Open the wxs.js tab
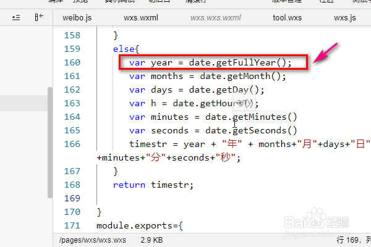The height and width of the screenshot is (247, 371). pos(345,18)
